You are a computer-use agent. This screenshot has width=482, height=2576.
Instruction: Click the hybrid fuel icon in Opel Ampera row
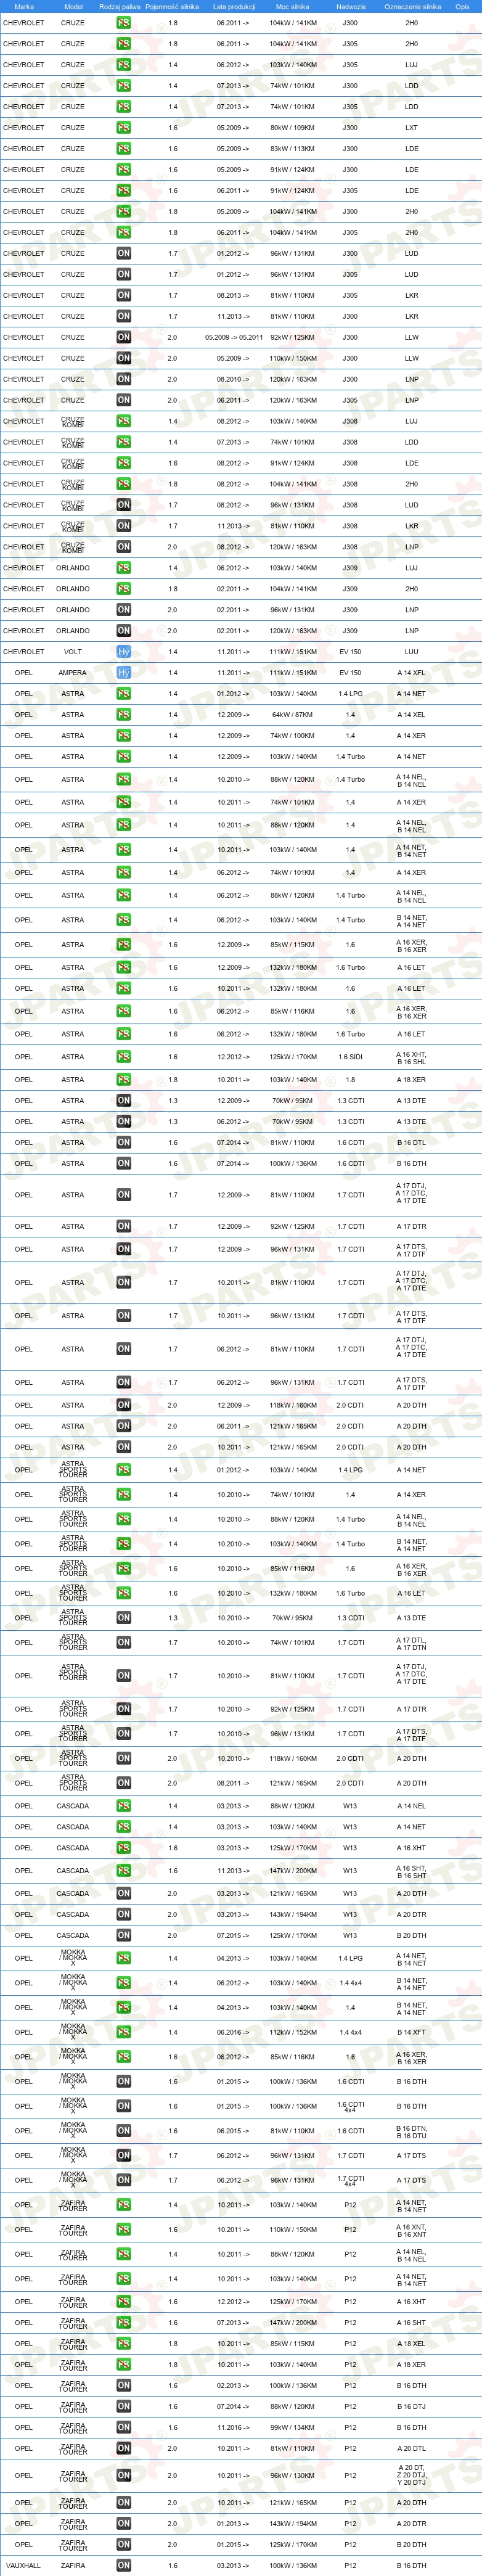click(x=123, y=672)
